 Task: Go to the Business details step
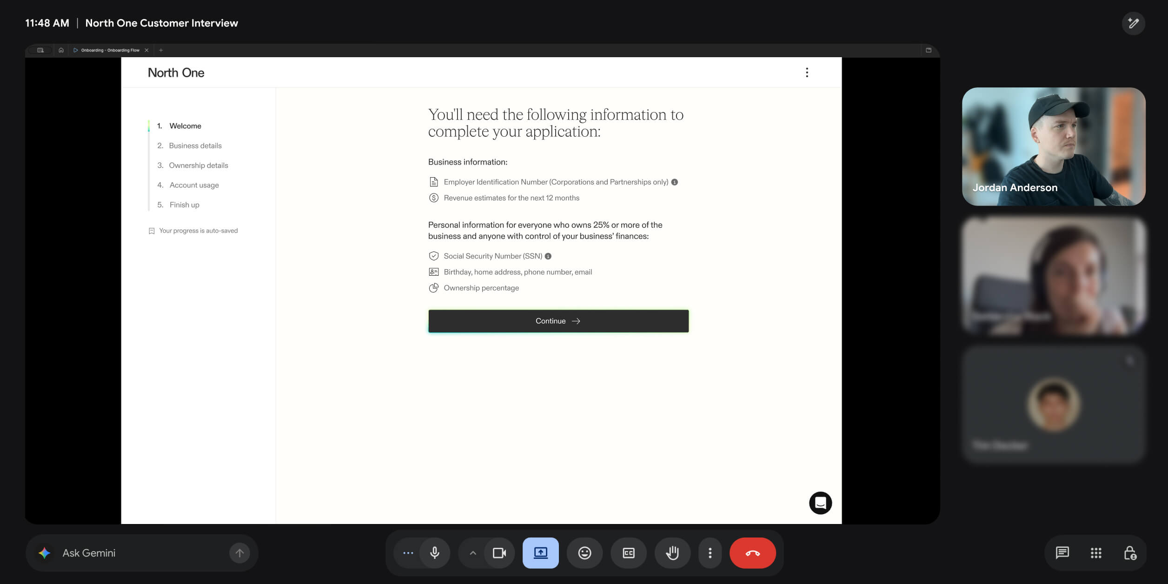pyautogui.click(x=189, y=146)
